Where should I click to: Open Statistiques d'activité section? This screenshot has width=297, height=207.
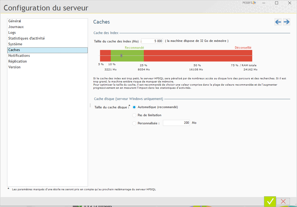coord(26,38)
